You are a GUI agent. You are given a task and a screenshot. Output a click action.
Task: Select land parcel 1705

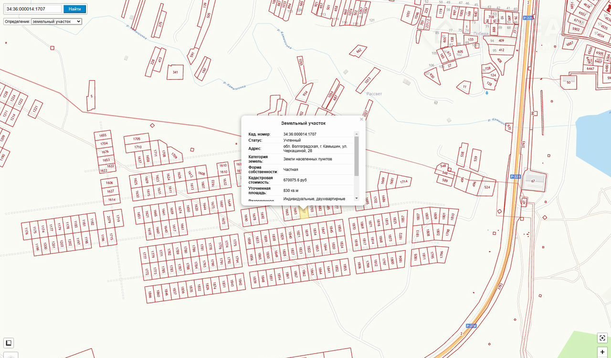click(137, 139)
